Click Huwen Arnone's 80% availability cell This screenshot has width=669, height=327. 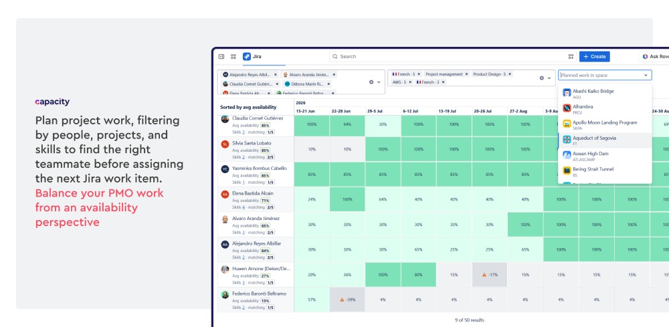(x=419, y=275)
